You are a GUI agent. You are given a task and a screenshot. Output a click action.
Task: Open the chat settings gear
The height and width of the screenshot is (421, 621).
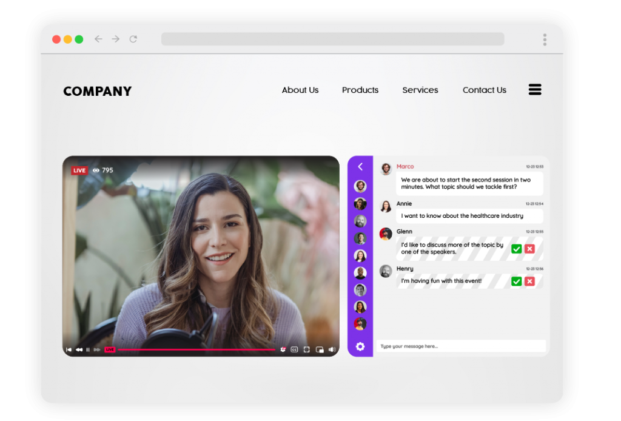pyautogui.click(x=360, y=346)
